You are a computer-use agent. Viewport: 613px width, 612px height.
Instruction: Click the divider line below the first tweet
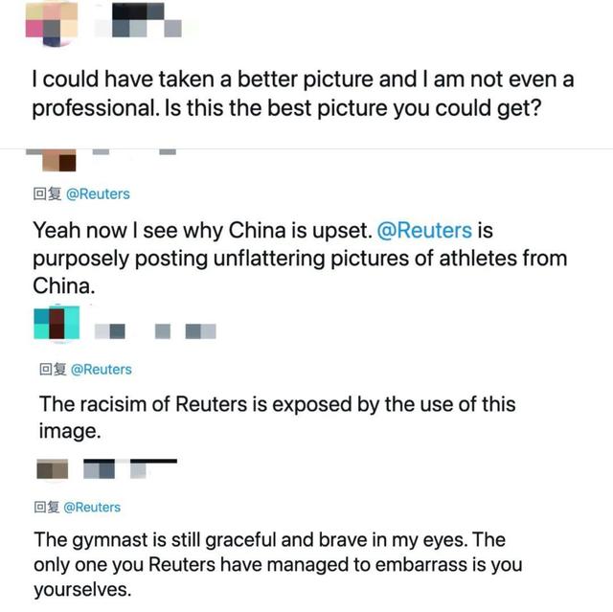(x=306, y=148)
